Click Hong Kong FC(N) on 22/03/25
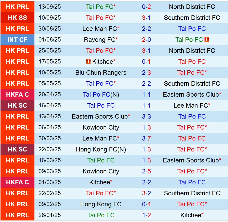This screenshot has height=222, width=228. pos(101,149)
